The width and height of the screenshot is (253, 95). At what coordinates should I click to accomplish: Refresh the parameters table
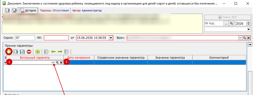coord(37,52)
